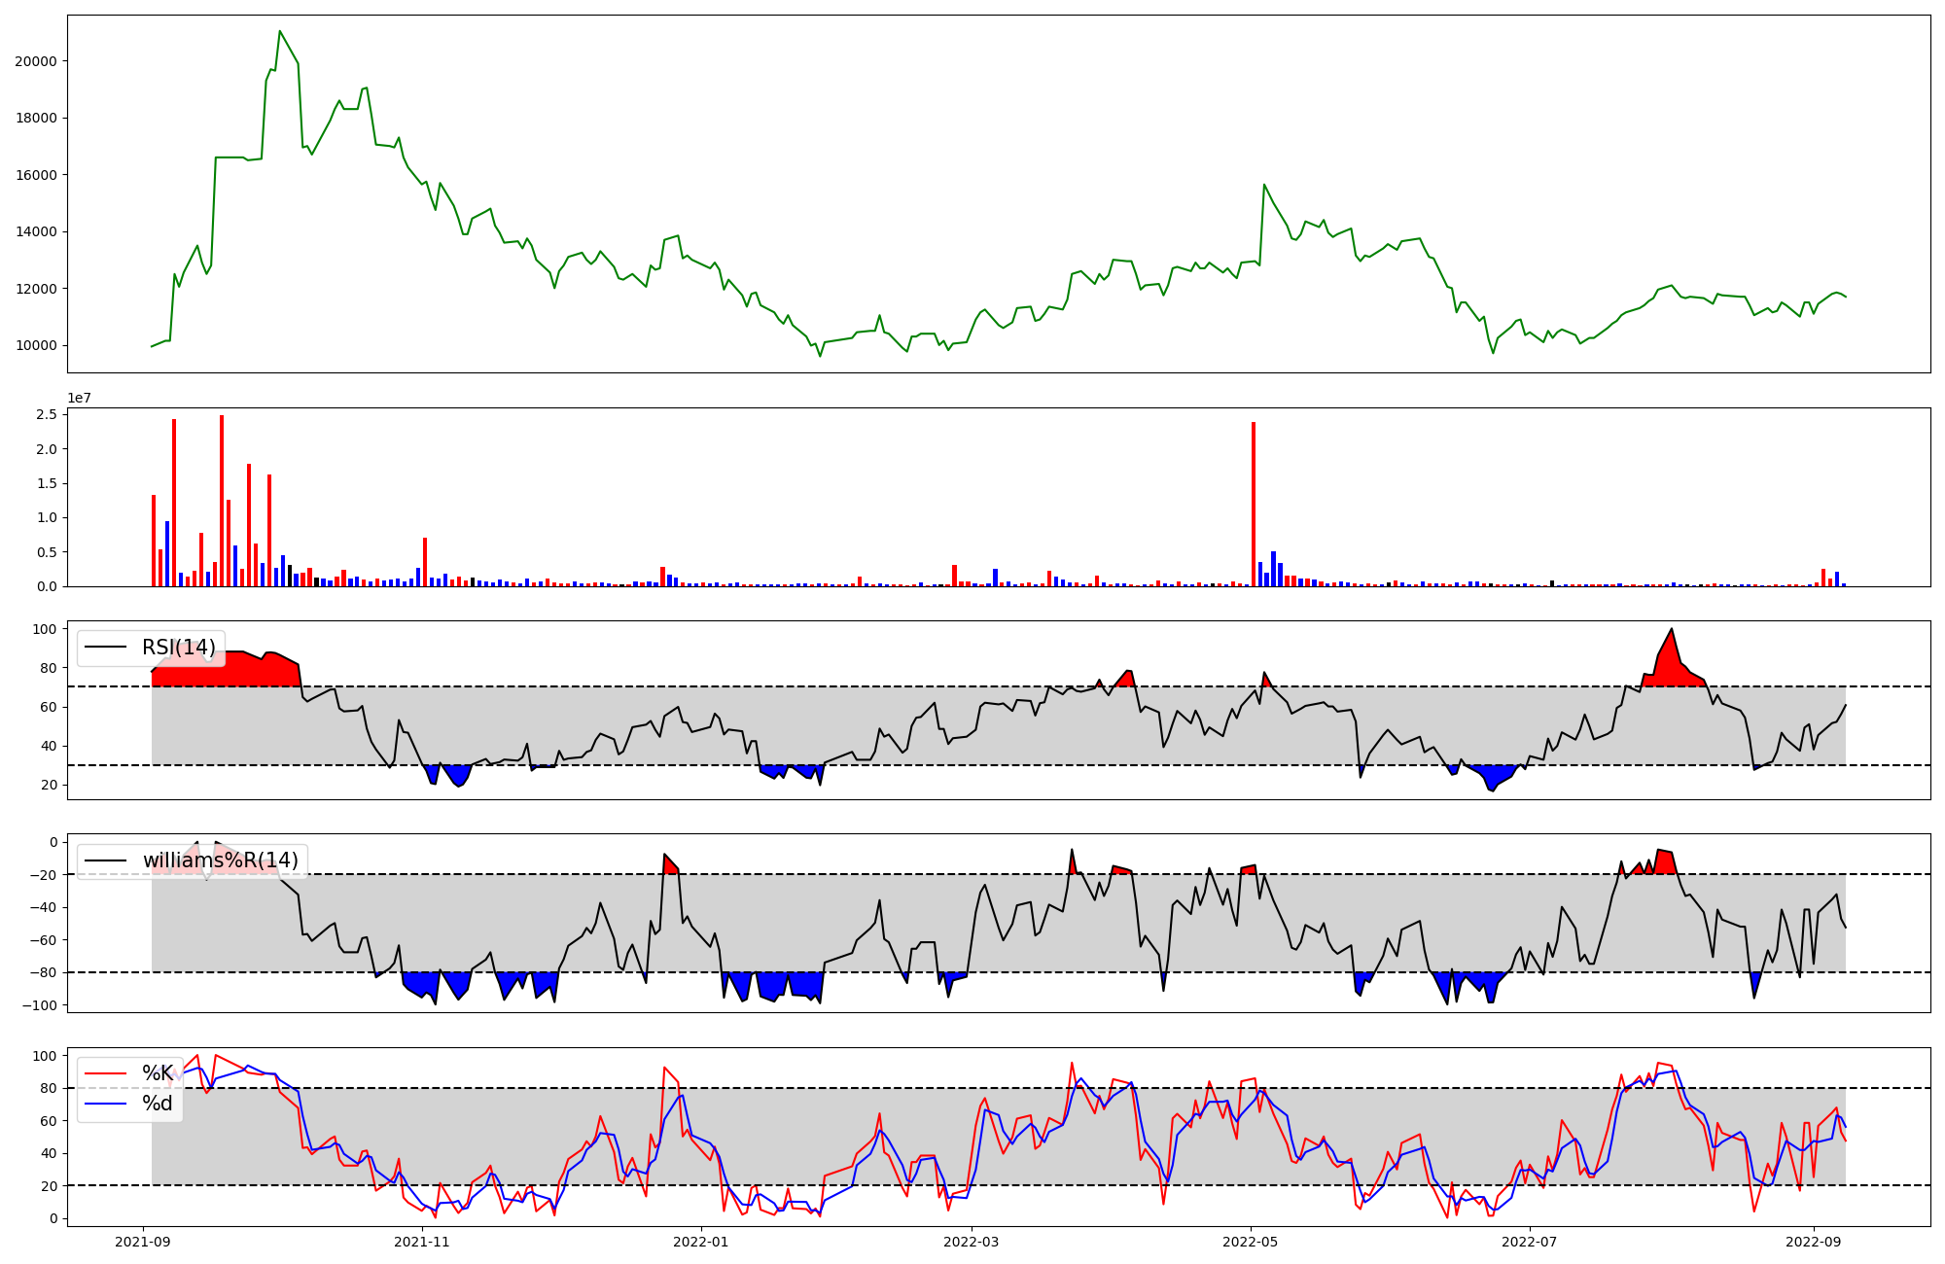Click the RSI(14) legend entry

tap(178, 648)
